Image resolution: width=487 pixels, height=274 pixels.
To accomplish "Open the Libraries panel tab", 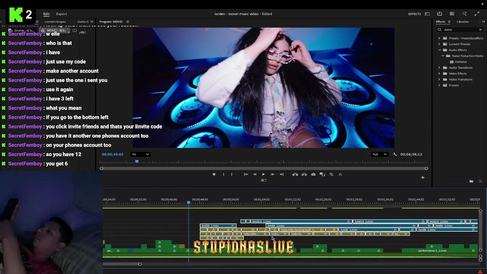I will coord(463,22).
